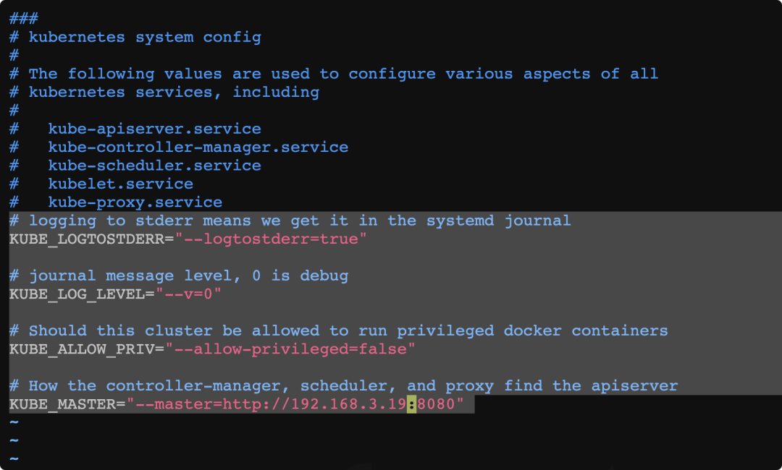Click the highlighted colon cursor before 8080
782x470 pixels.
pyautogui.click(x=411, y=403)
